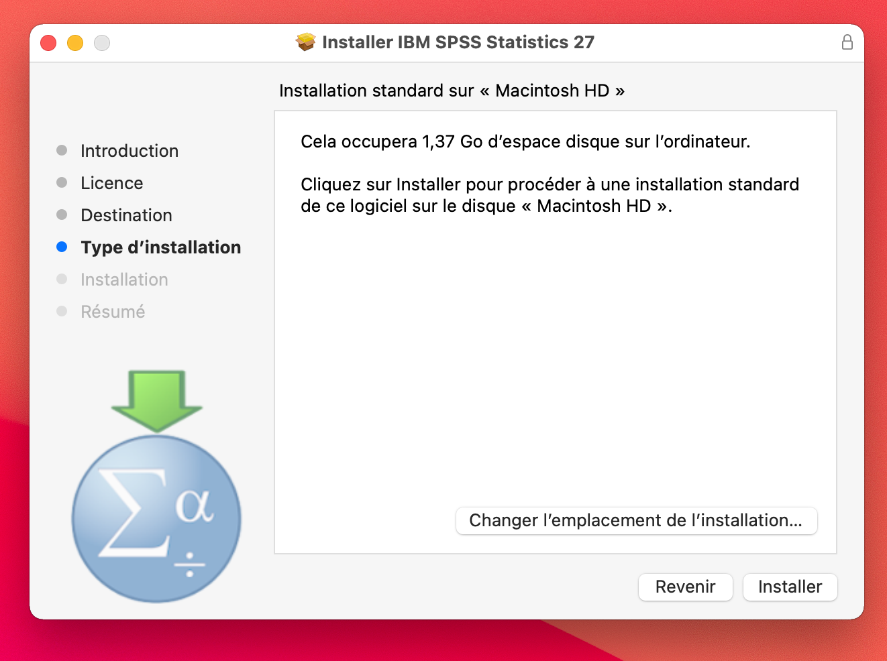Click the bold Type d'installation step
The width and height of the screenshot is (887, 661).
click(x=160, y=247)
